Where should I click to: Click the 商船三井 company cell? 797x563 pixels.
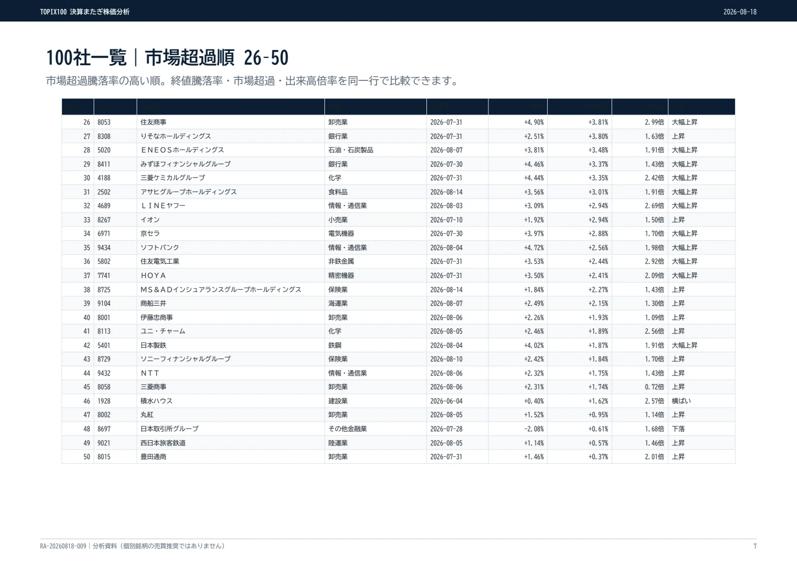click(153, 303)
